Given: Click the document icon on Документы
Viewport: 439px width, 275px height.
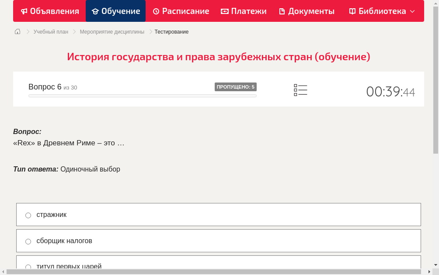Looking at the screenshot, I should (282, 11).
